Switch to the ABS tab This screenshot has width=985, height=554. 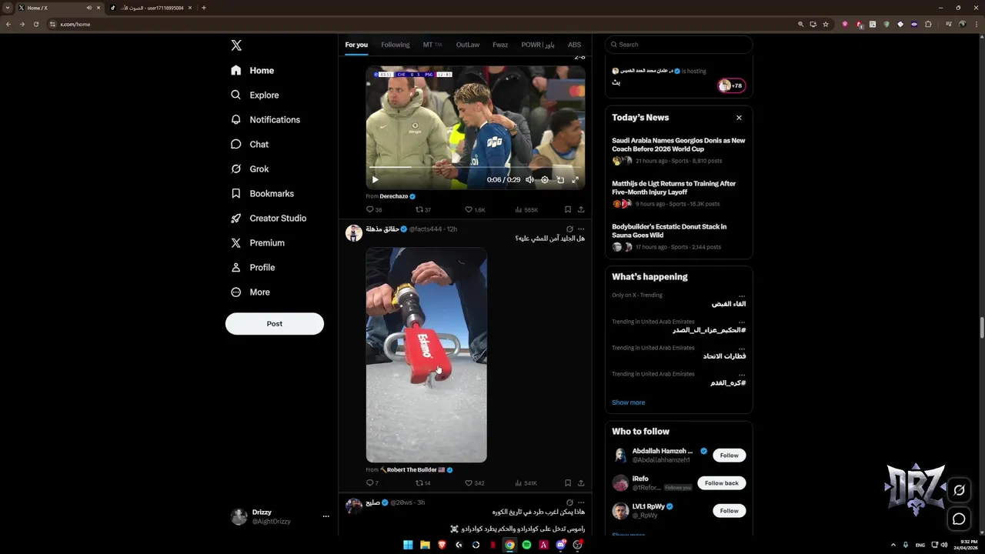pos(575,45)
